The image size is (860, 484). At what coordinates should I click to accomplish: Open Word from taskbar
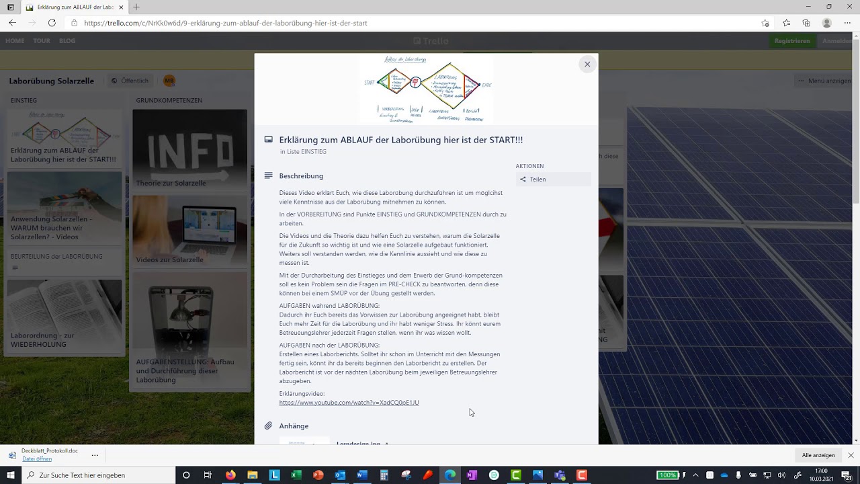362,475
